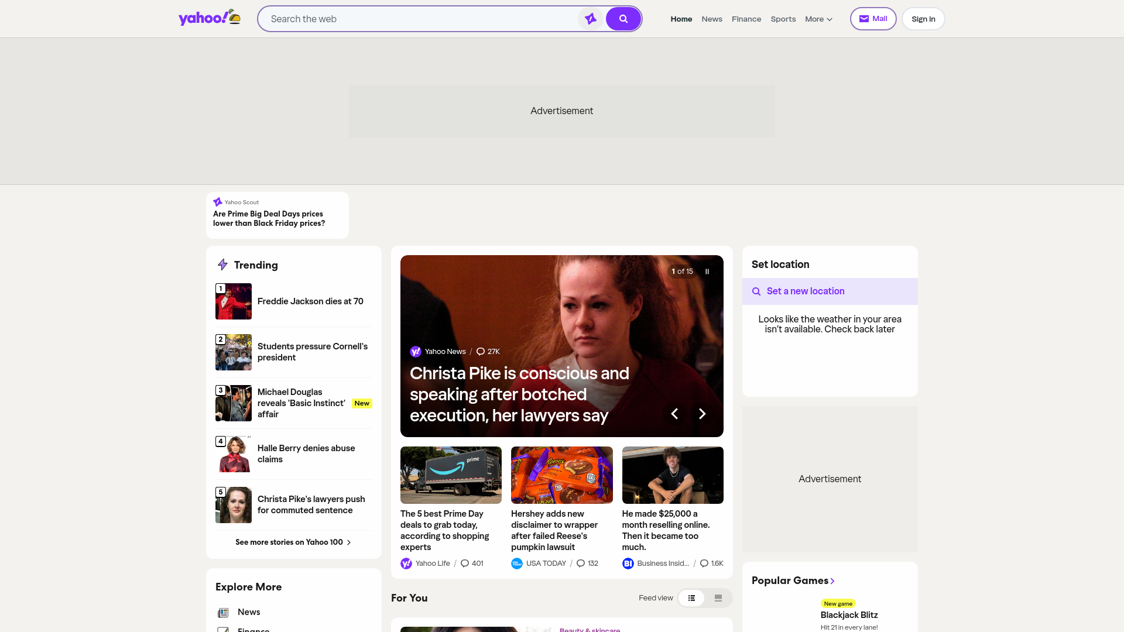Click arrow next to Popular Games
The height and width of the screenshot is (632, 1124).
coord(832,581)
